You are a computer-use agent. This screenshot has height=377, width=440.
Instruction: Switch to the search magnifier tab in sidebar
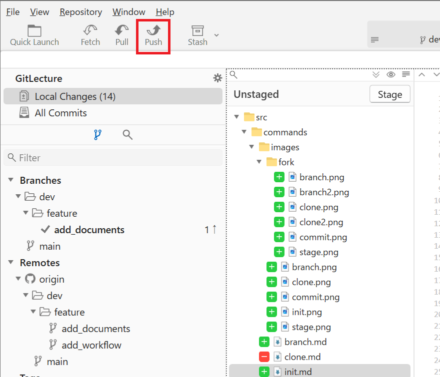tap(127, 134)
